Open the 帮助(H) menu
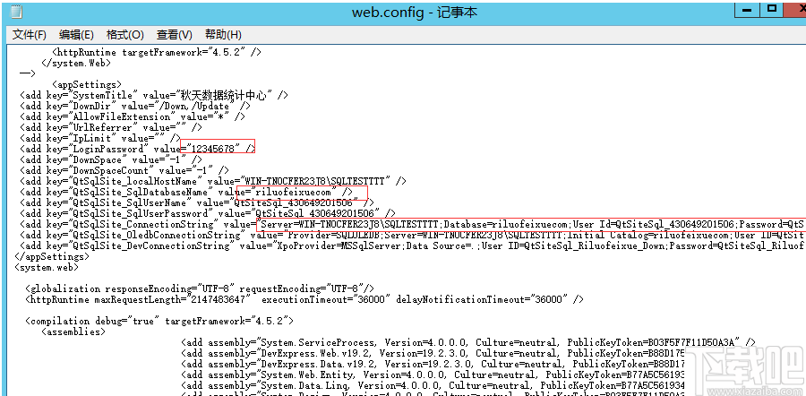This screenshot has height=396, width=806. [223, 34]
